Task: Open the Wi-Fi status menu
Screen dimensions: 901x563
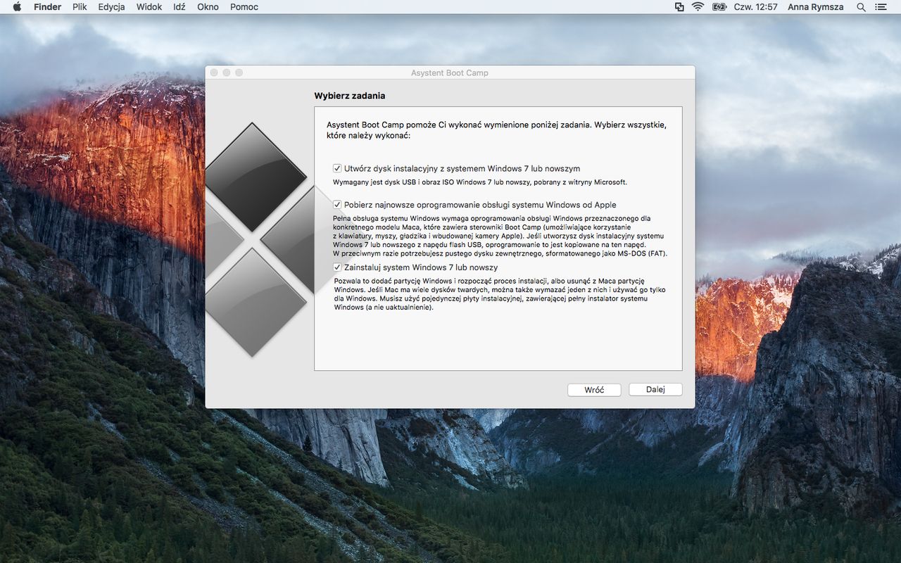Action: click(698, 7)
